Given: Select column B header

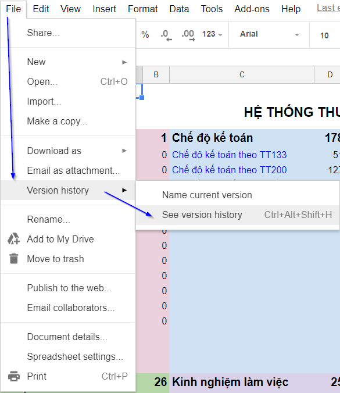Looking at the screenshot, I should 156,74.
